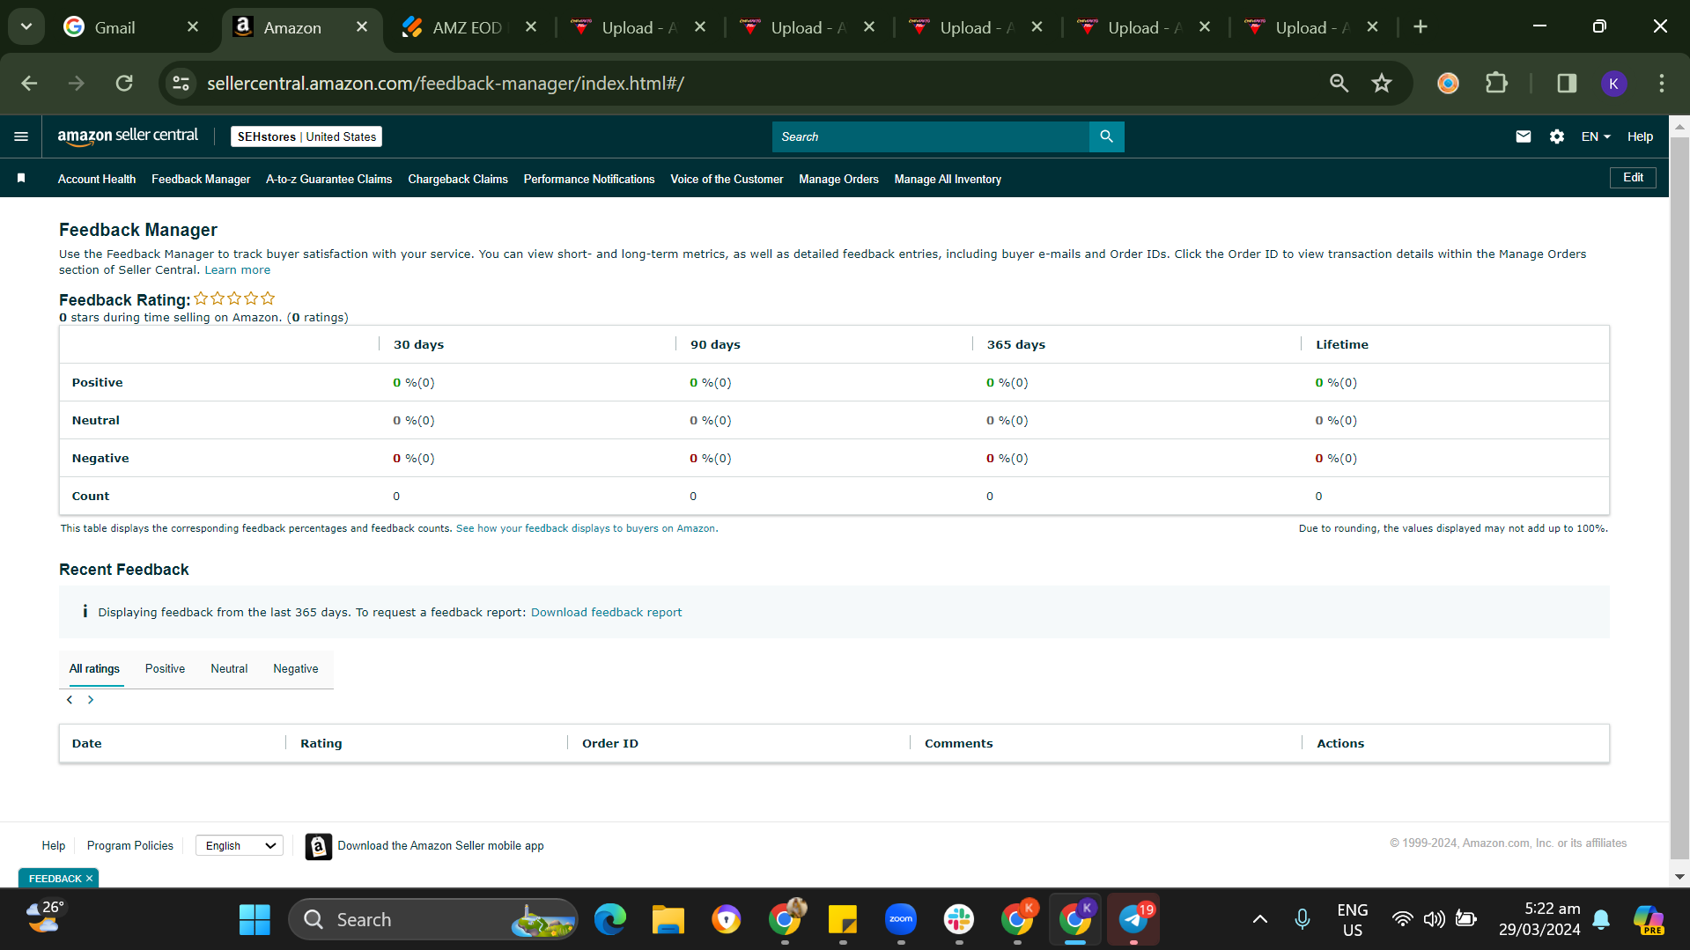Open a new browser tab

click(1420, 27)
